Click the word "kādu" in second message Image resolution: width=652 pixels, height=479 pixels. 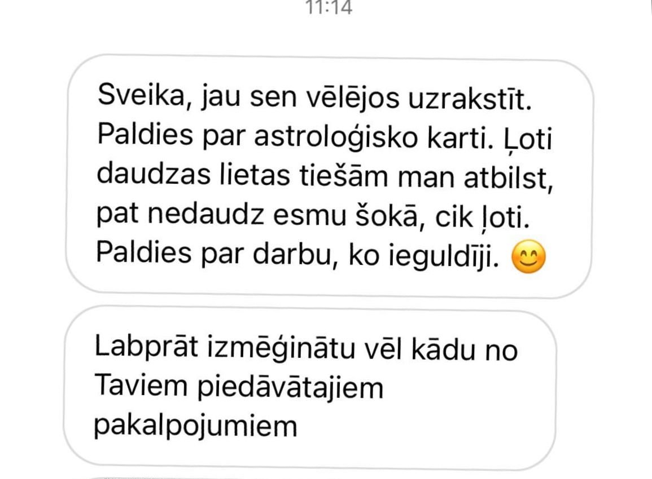pos(444,349)
